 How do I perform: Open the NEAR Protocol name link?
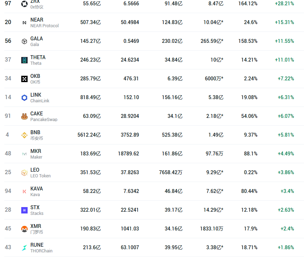coord(44,25)
